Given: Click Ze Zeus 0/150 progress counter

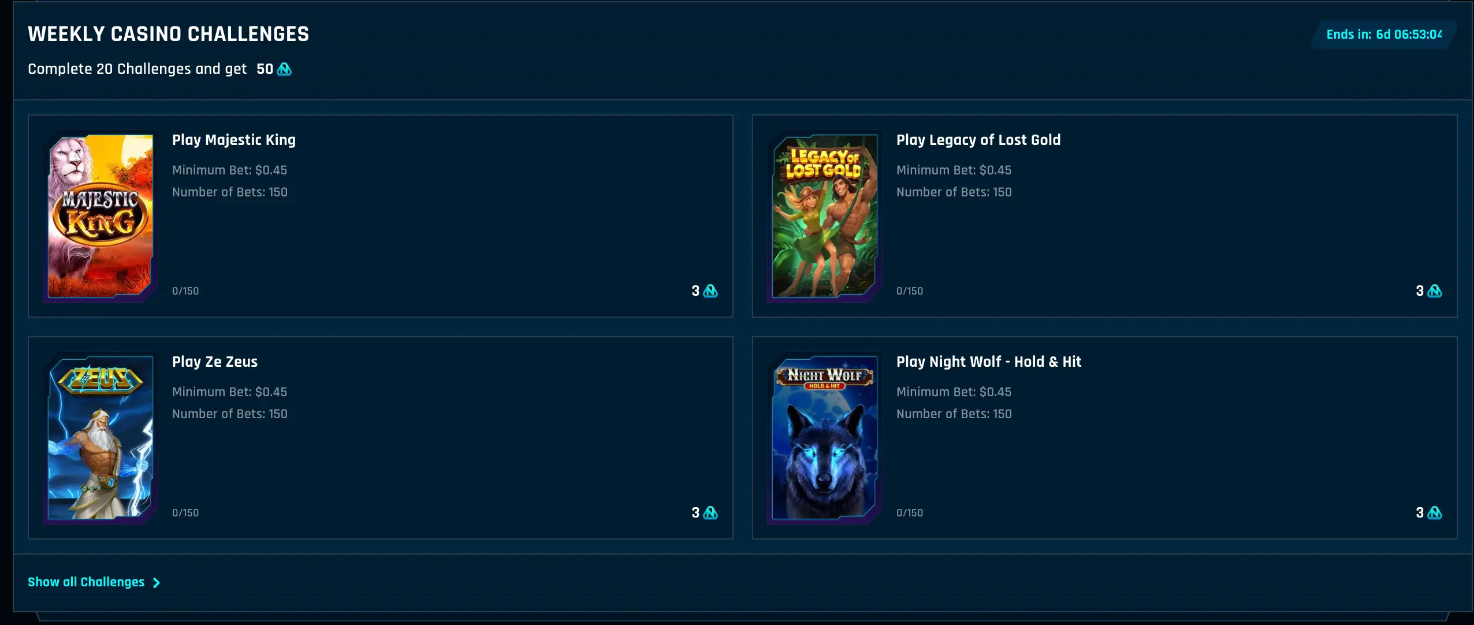Looking at the screenshot, I should tap(185, 513).
